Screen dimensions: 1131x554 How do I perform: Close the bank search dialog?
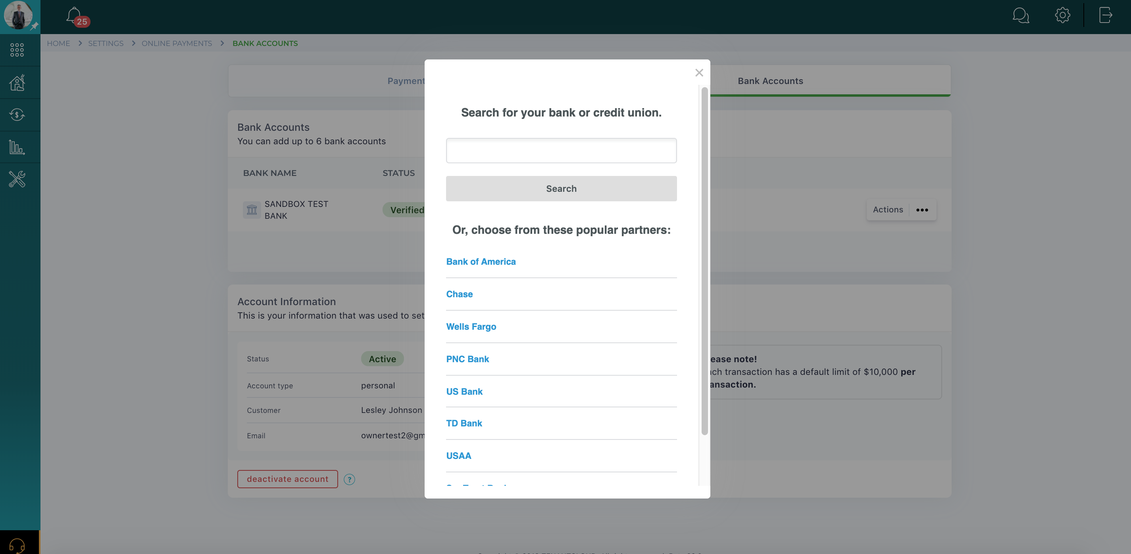[699, 73]
